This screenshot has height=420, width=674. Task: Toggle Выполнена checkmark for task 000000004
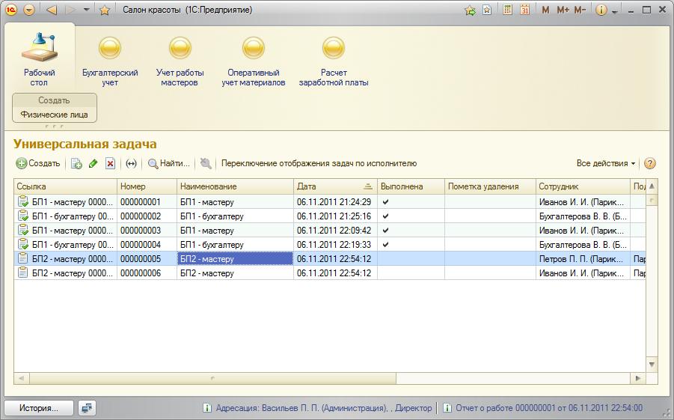(x=385, y=244)
